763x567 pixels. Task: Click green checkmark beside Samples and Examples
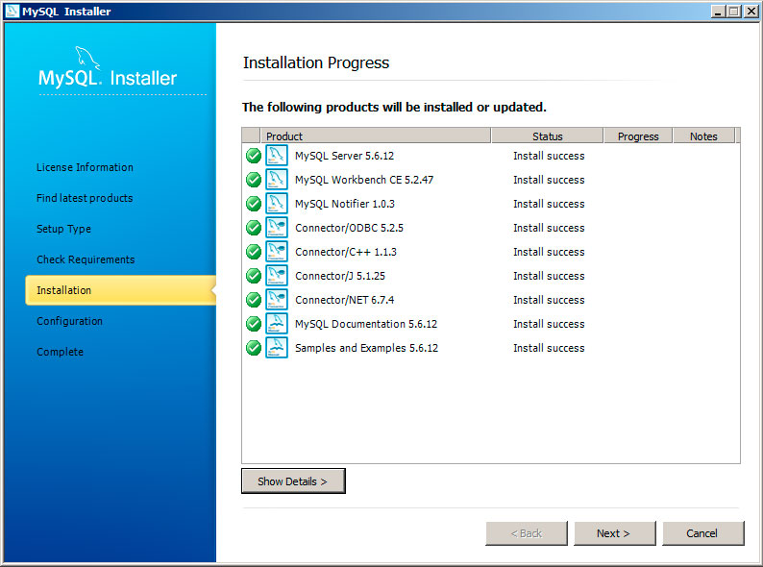(254, 348)
